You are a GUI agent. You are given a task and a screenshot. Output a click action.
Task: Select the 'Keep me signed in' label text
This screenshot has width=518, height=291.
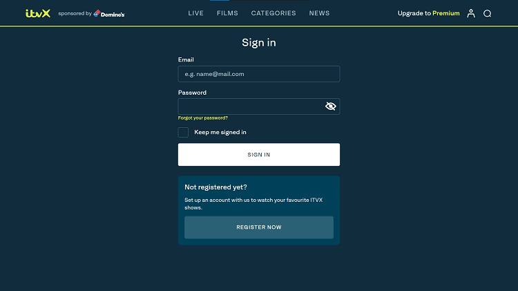[x=220, y=132]
